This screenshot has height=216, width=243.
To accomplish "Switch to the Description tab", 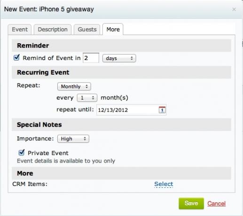I will click(53, 30).
